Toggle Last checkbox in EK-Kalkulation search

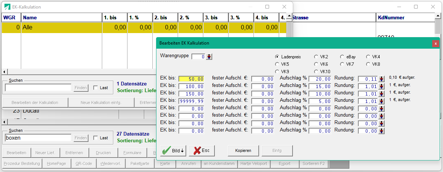(96, 88)
